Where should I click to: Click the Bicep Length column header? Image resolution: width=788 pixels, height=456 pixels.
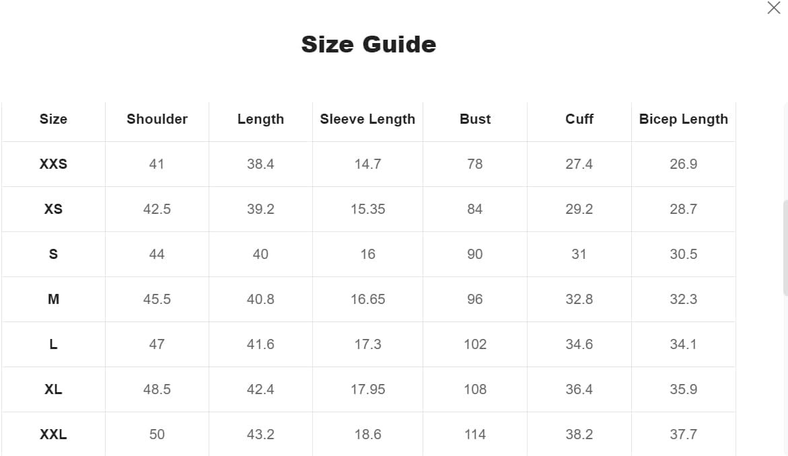pyautogui.click(x=683, y=119)
